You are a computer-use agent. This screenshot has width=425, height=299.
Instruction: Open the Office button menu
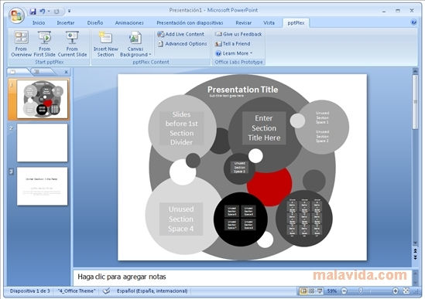click(x=16, y=15)
